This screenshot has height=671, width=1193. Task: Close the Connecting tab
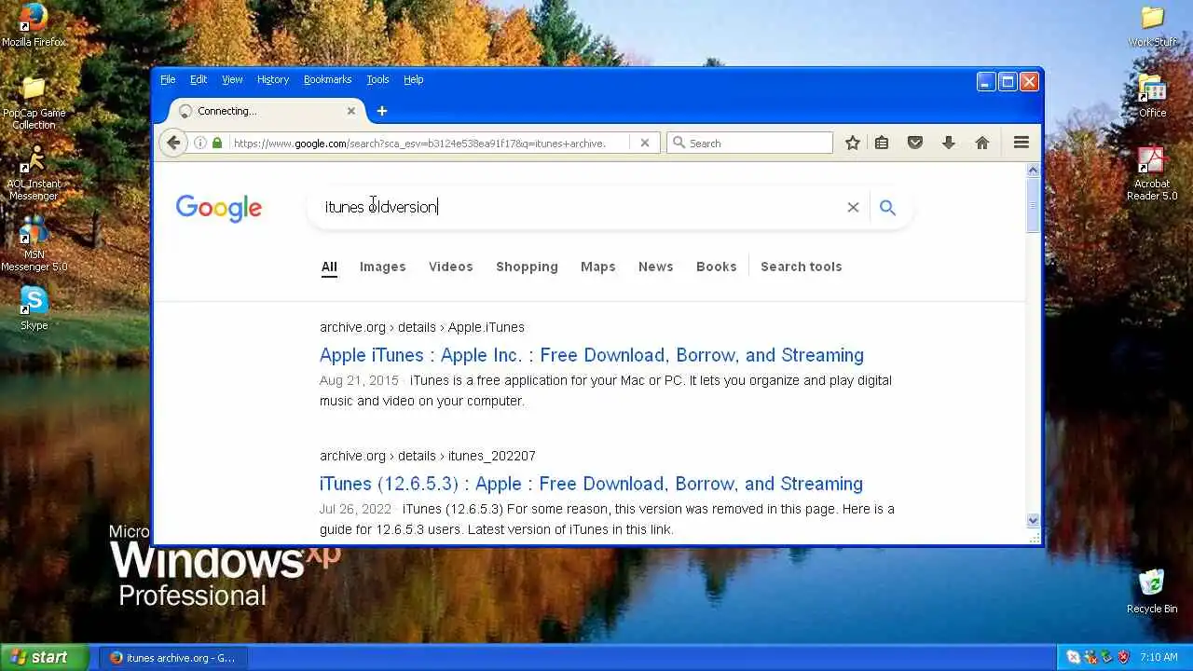coord(351,111)
